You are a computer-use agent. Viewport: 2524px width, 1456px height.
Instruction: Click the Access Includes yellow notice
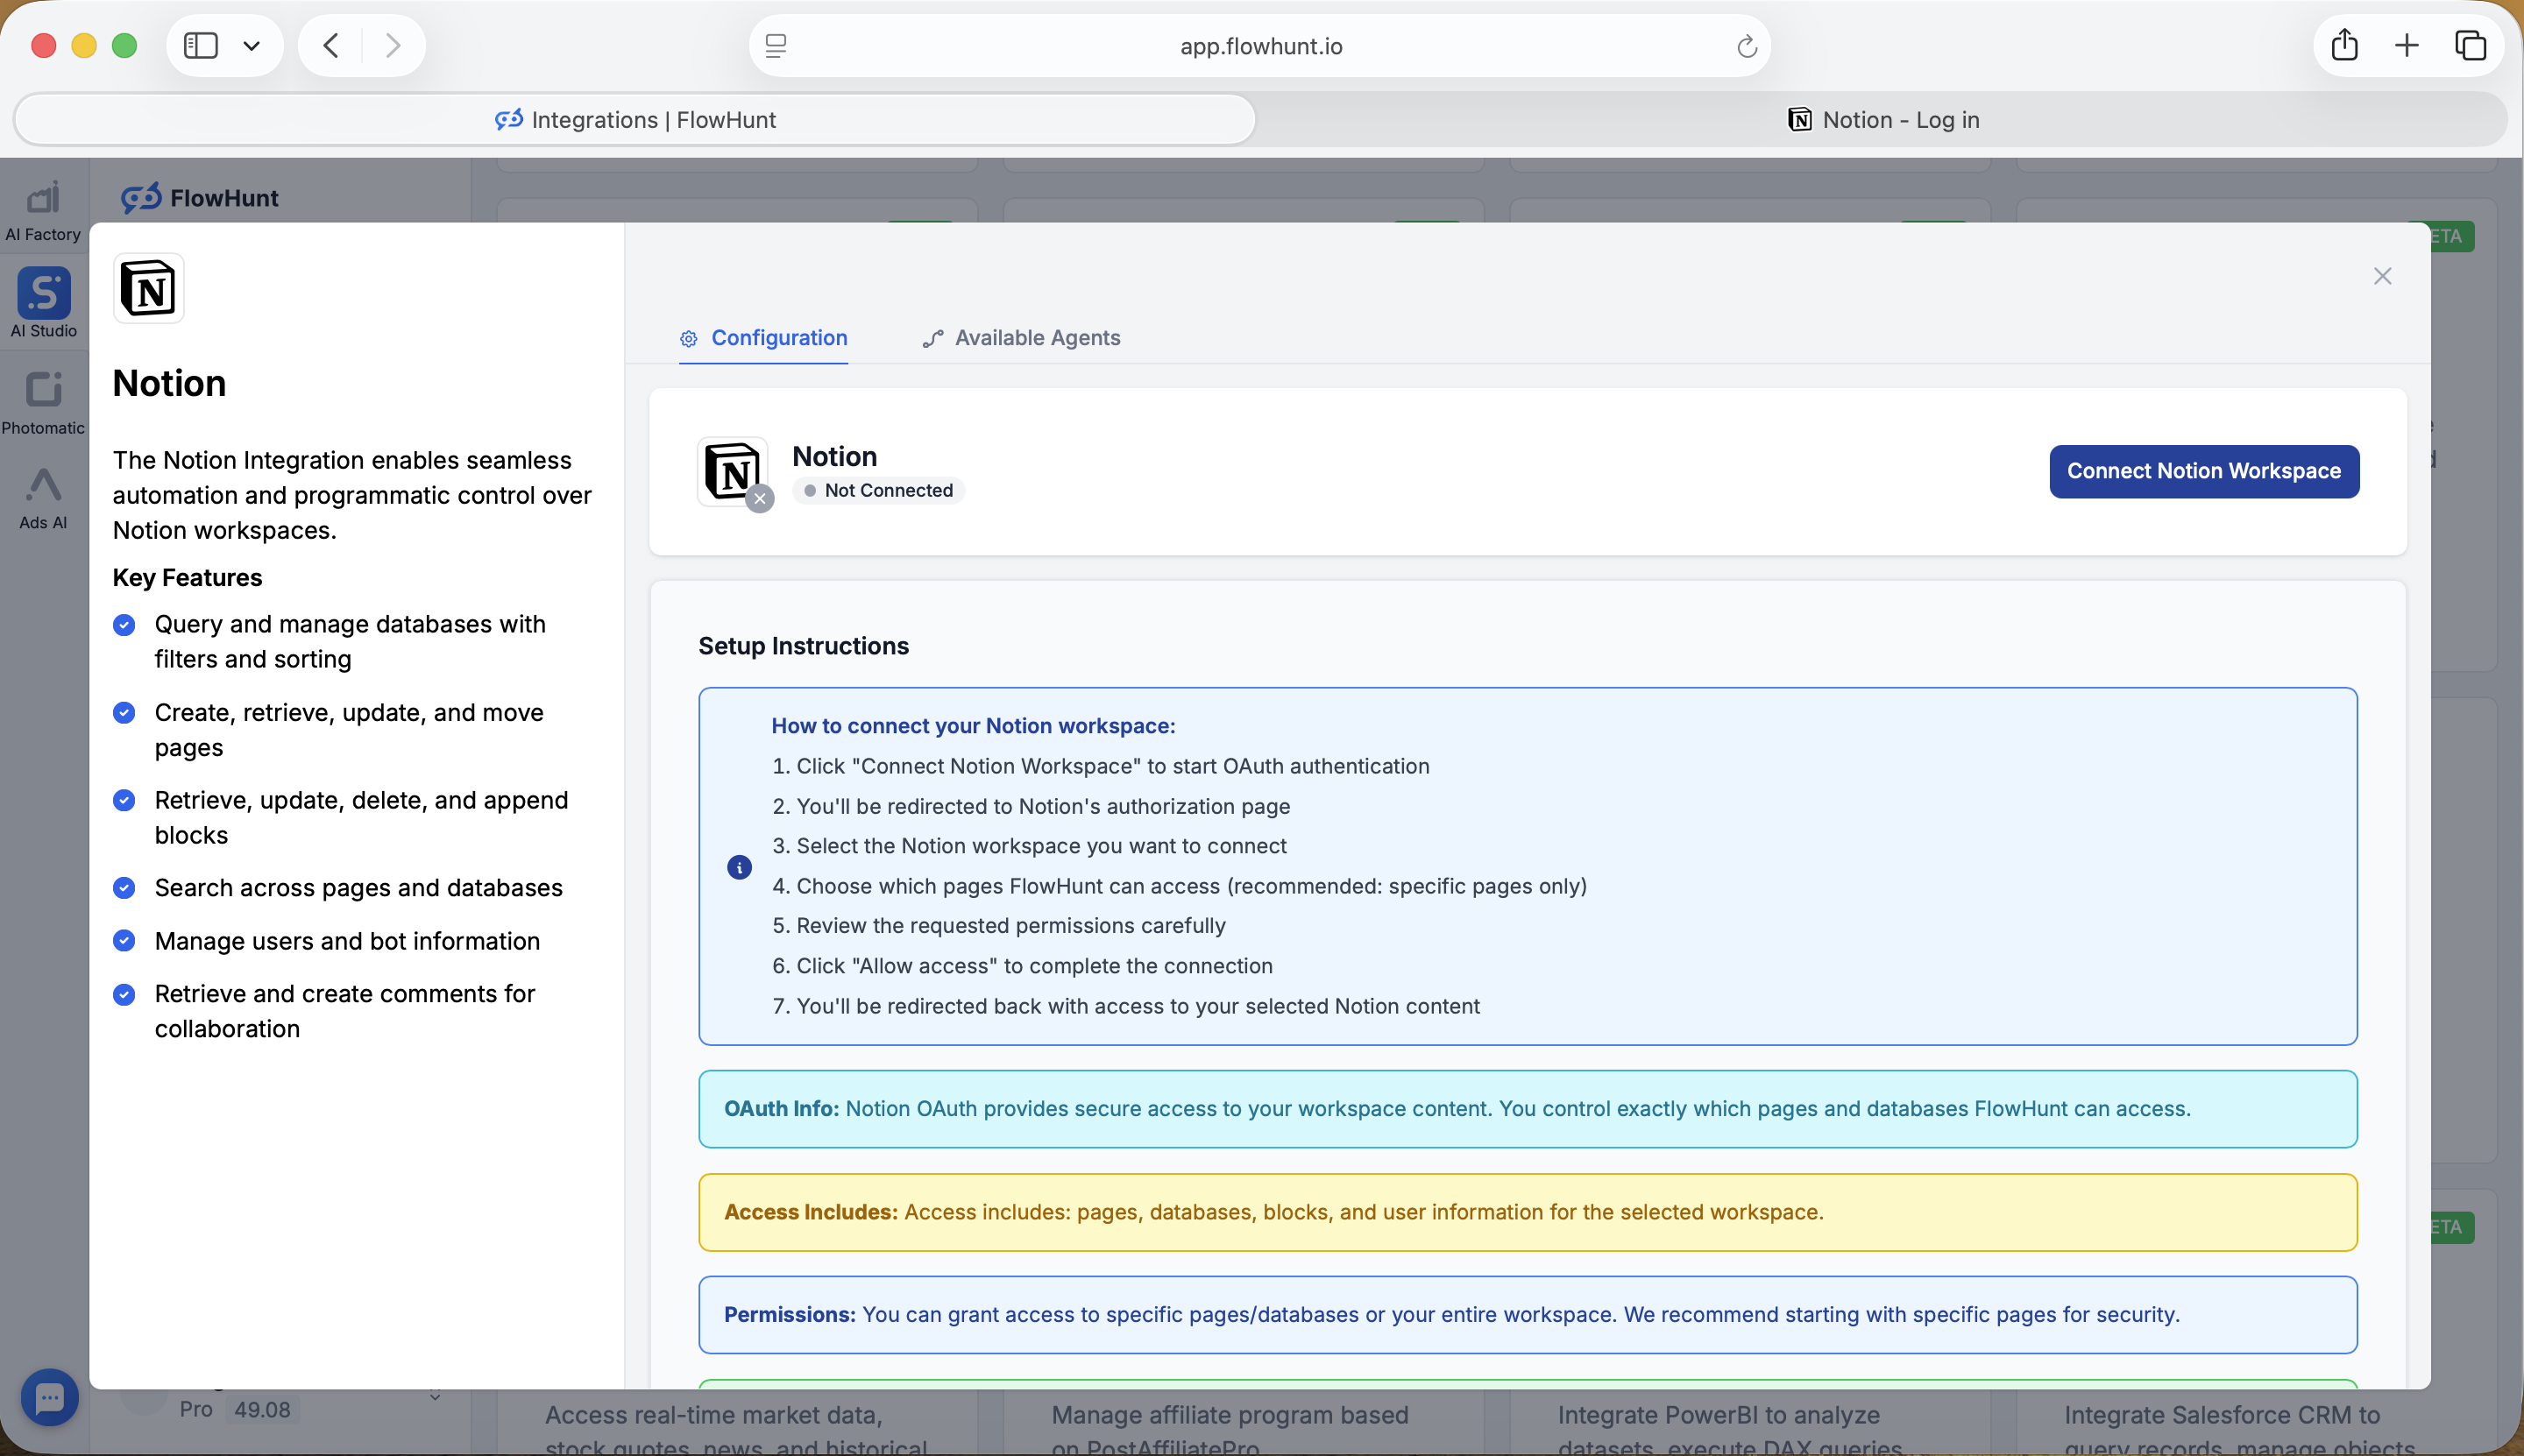(1528, 1212)
